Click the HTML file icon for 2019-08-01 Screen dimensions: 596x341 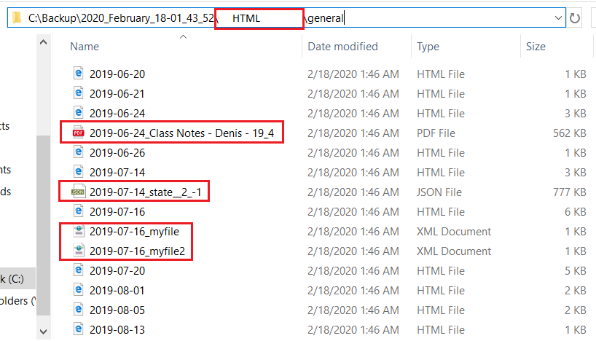[x=78, y=290]
